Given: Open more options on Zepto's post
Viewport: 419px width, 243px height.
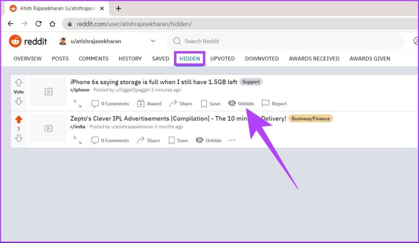Looking at the screenshot, I should click(232, 140).
